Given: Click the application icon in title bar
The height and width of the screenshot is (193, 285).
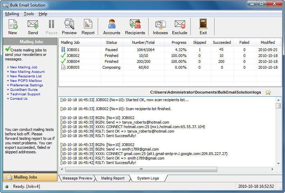Looking at the screenshot, I should [6, 5].
